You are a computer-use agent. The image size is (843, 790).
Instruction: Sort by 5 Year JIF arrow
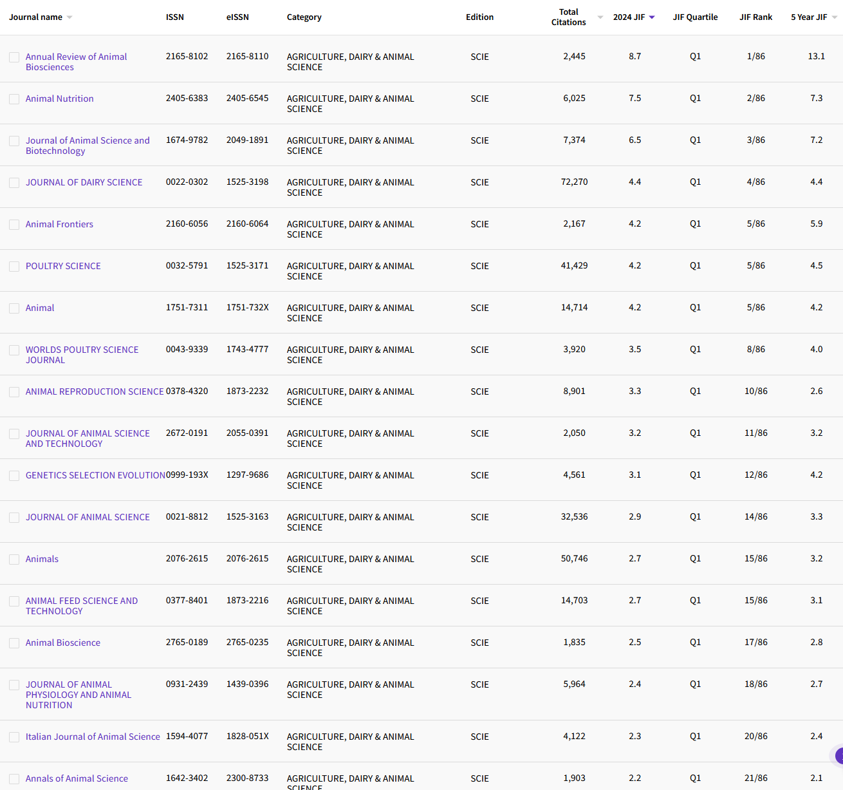point(835,17)
